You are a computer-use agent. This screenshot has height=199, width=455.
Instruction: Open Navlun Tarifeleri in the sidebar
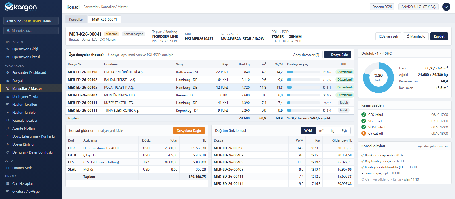pyautogui.click(x=31, y=113)
